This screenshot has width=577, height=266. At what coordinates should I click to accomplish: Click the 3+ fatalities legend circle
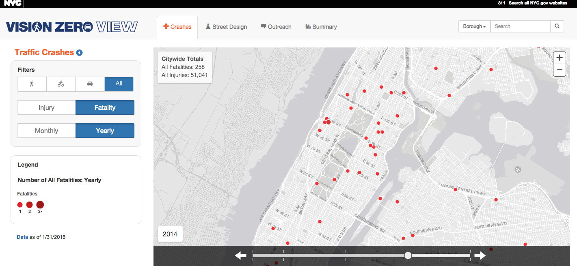(40, 204)
